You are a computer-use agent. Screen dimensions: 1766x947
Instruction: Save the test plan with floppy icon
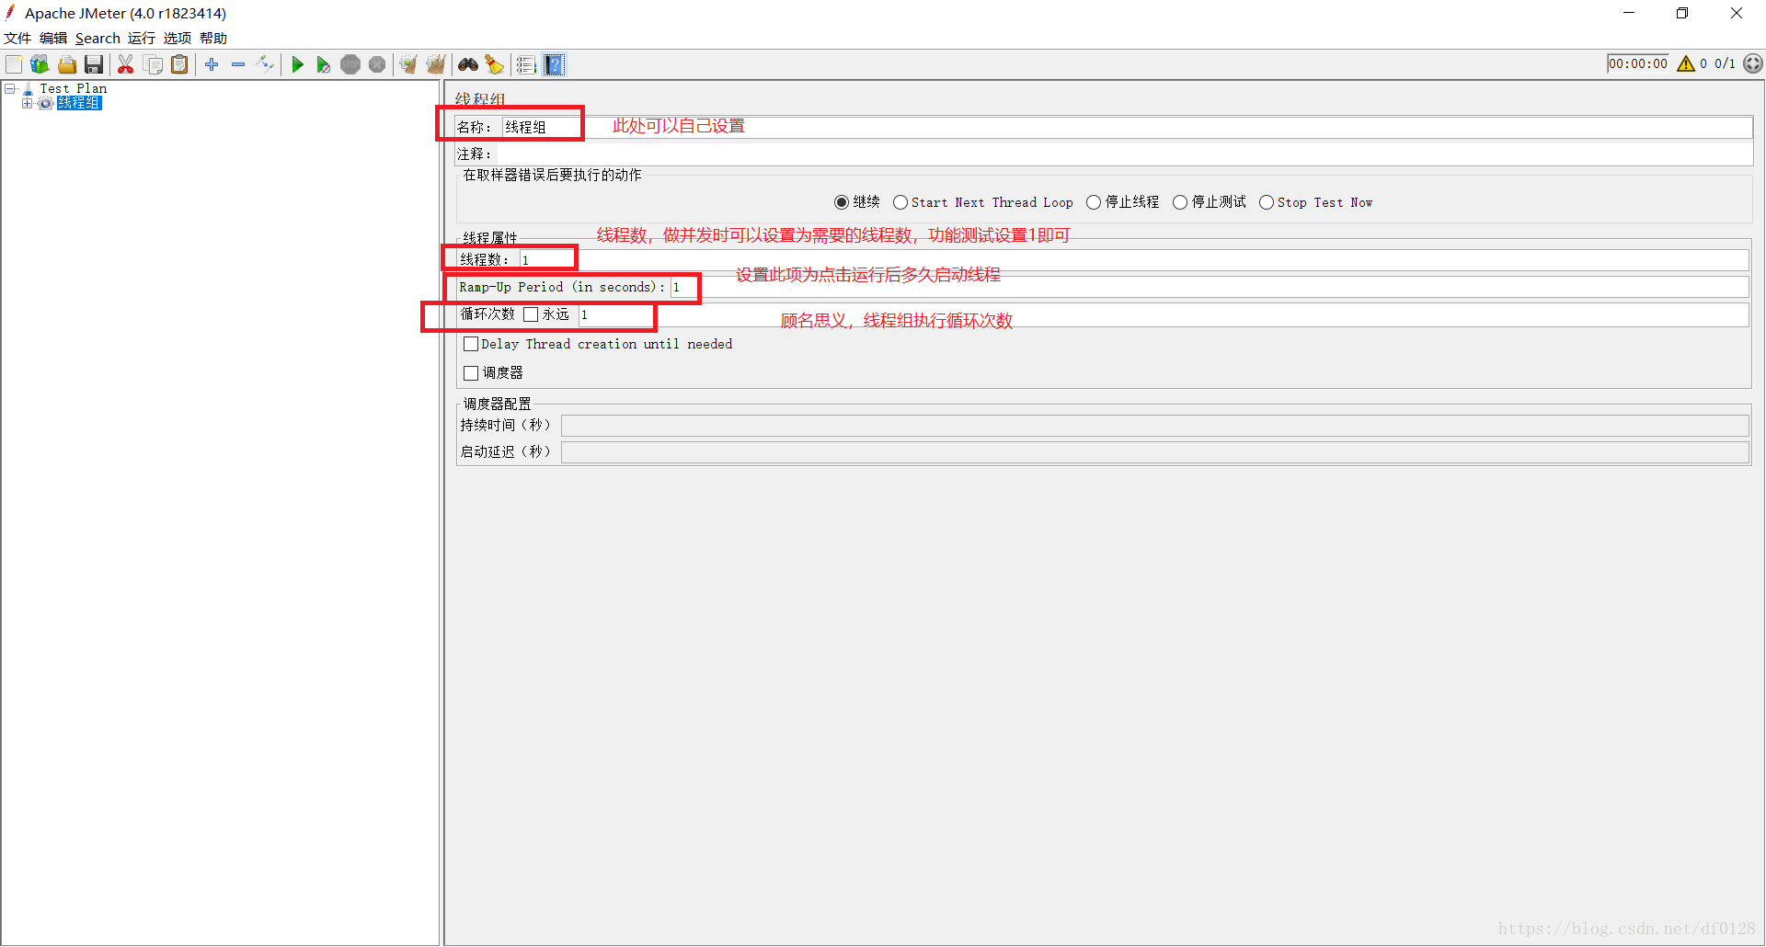pyautogui.click(x=94, y=64)
